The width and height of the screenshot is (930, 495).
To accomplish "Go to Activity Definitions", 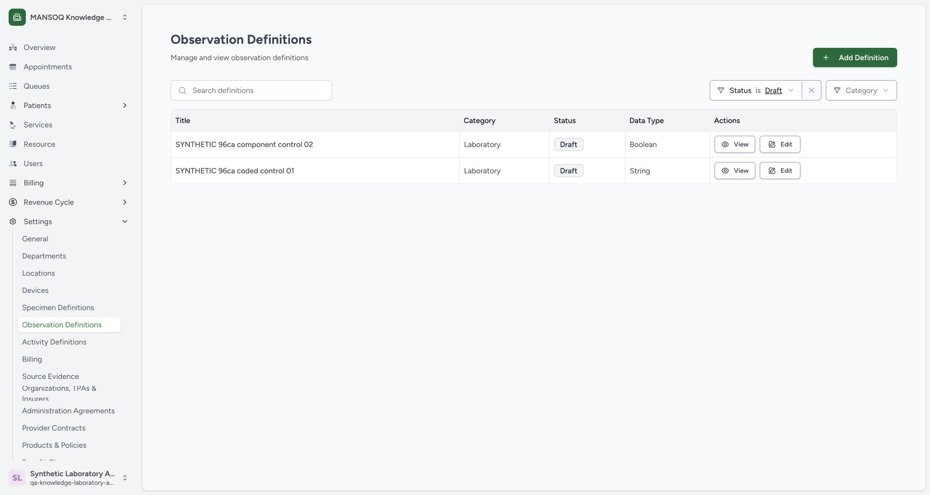I will (54, 342).
